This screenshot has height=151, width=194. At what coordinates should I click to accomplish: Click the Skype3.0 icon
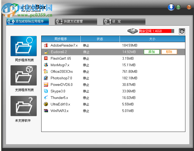pos(46,91)
